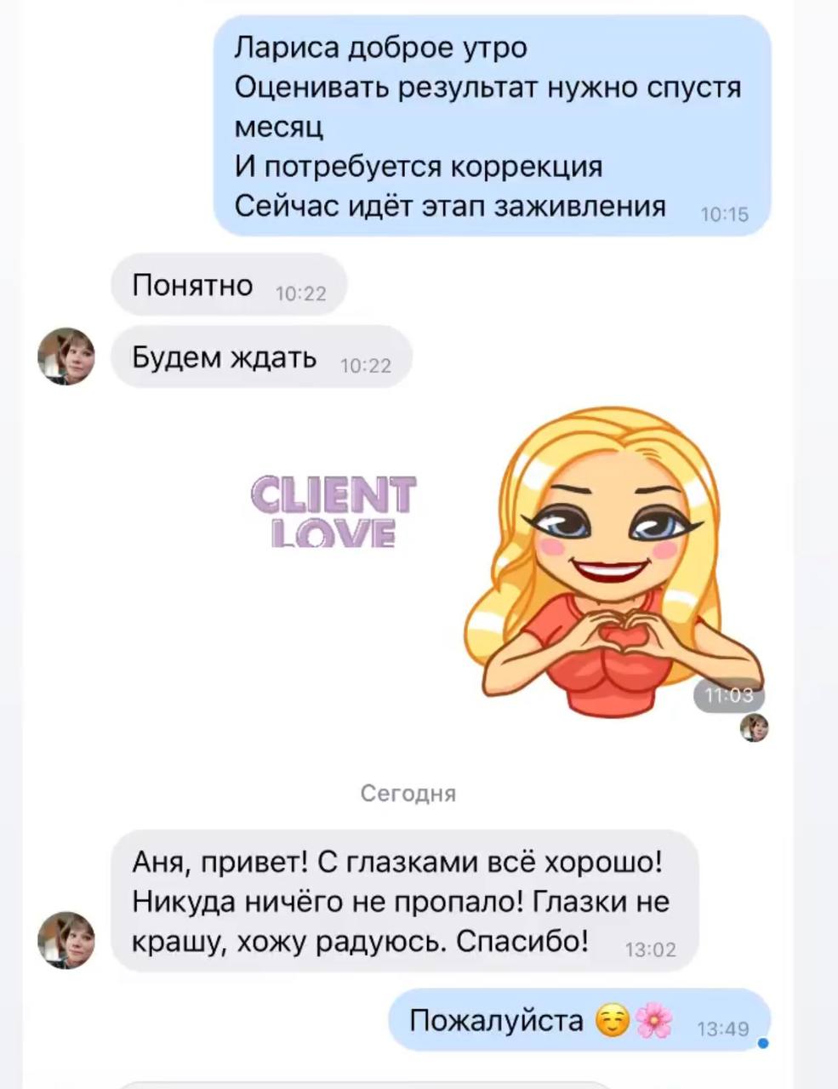Tap the pink flower emoji in 'Пожалуйста'

click(653, 1020)
